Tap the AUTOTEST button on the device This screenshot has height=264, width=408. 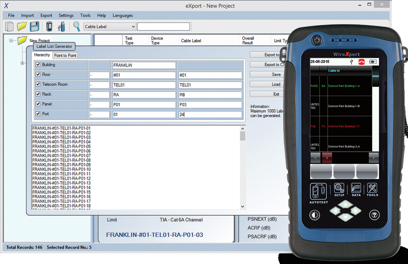coord(318,193)
